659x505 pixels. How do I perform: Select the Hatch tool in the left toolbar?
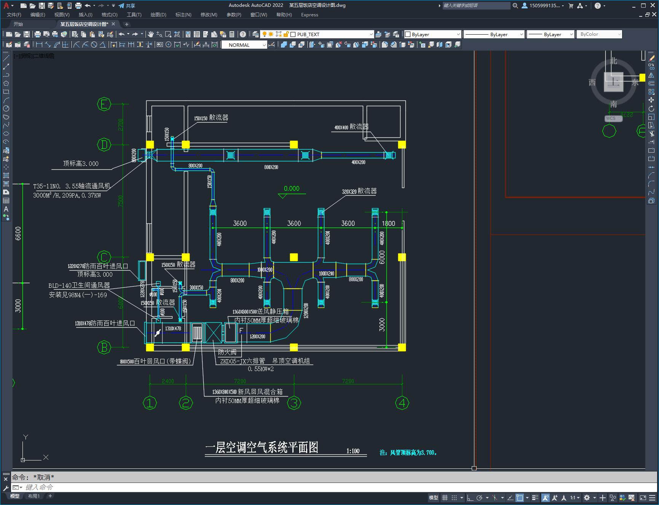6,175
